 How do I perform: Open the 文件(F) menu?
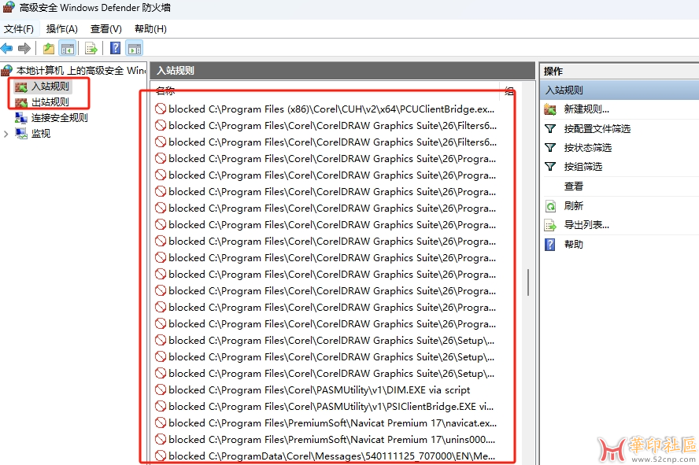coord(19,29)
